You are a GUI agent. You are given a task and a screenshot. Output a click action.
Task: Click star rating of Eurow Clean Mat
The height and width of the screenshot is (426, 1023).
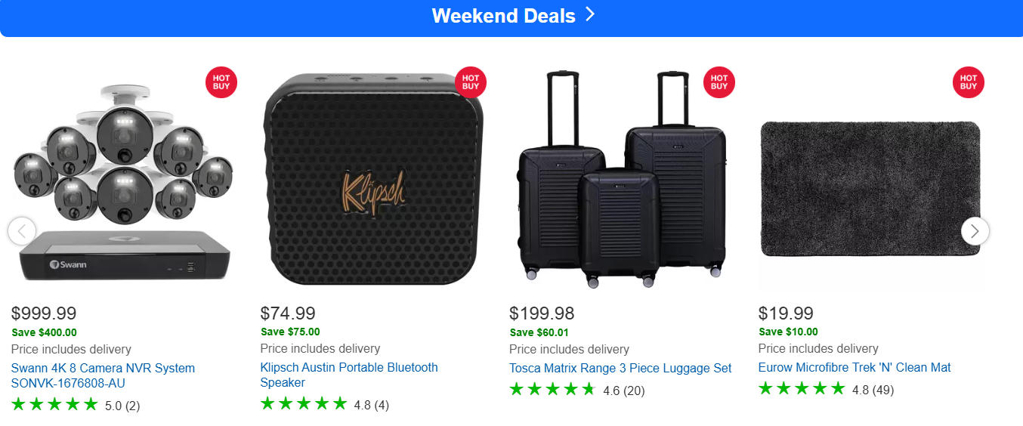pyautogui.click(x=802, y=389)
